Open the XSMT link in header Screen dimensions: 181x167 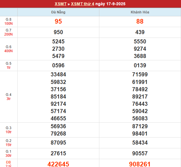[60, 4]
